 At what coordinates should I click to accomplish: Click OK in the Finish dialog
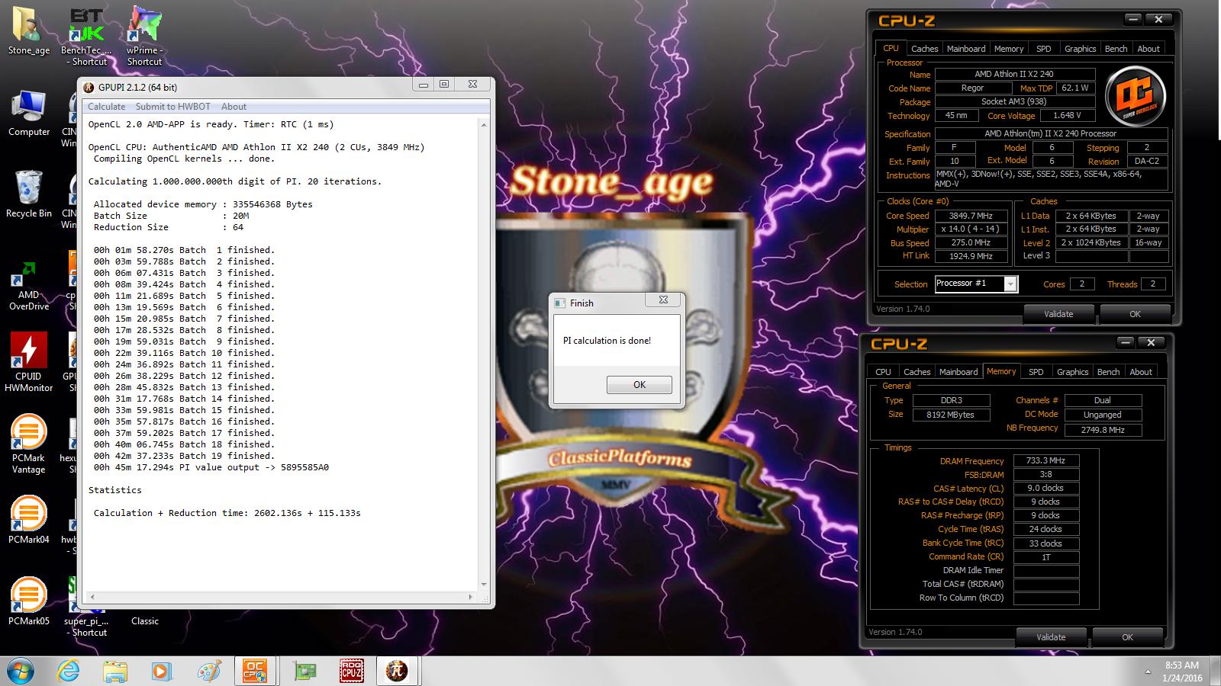point(639,385)
